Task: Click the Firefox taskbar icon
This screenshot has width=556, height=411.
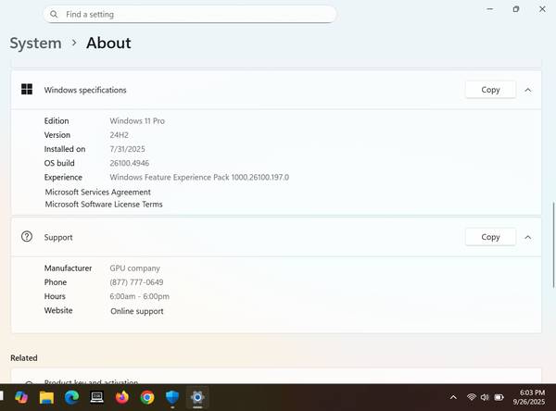Action: point(121,397)
